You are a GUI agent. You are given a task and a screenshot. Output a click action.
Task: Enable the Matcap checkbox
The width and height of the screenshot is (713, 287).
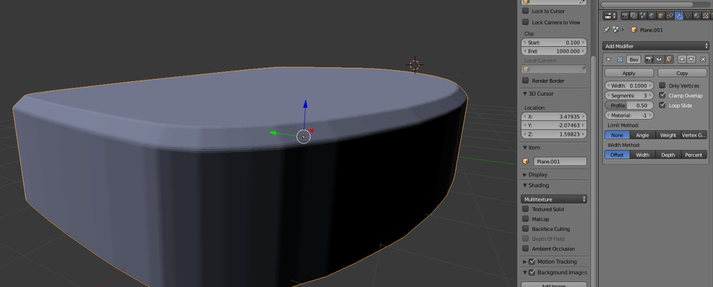[525, 219]
